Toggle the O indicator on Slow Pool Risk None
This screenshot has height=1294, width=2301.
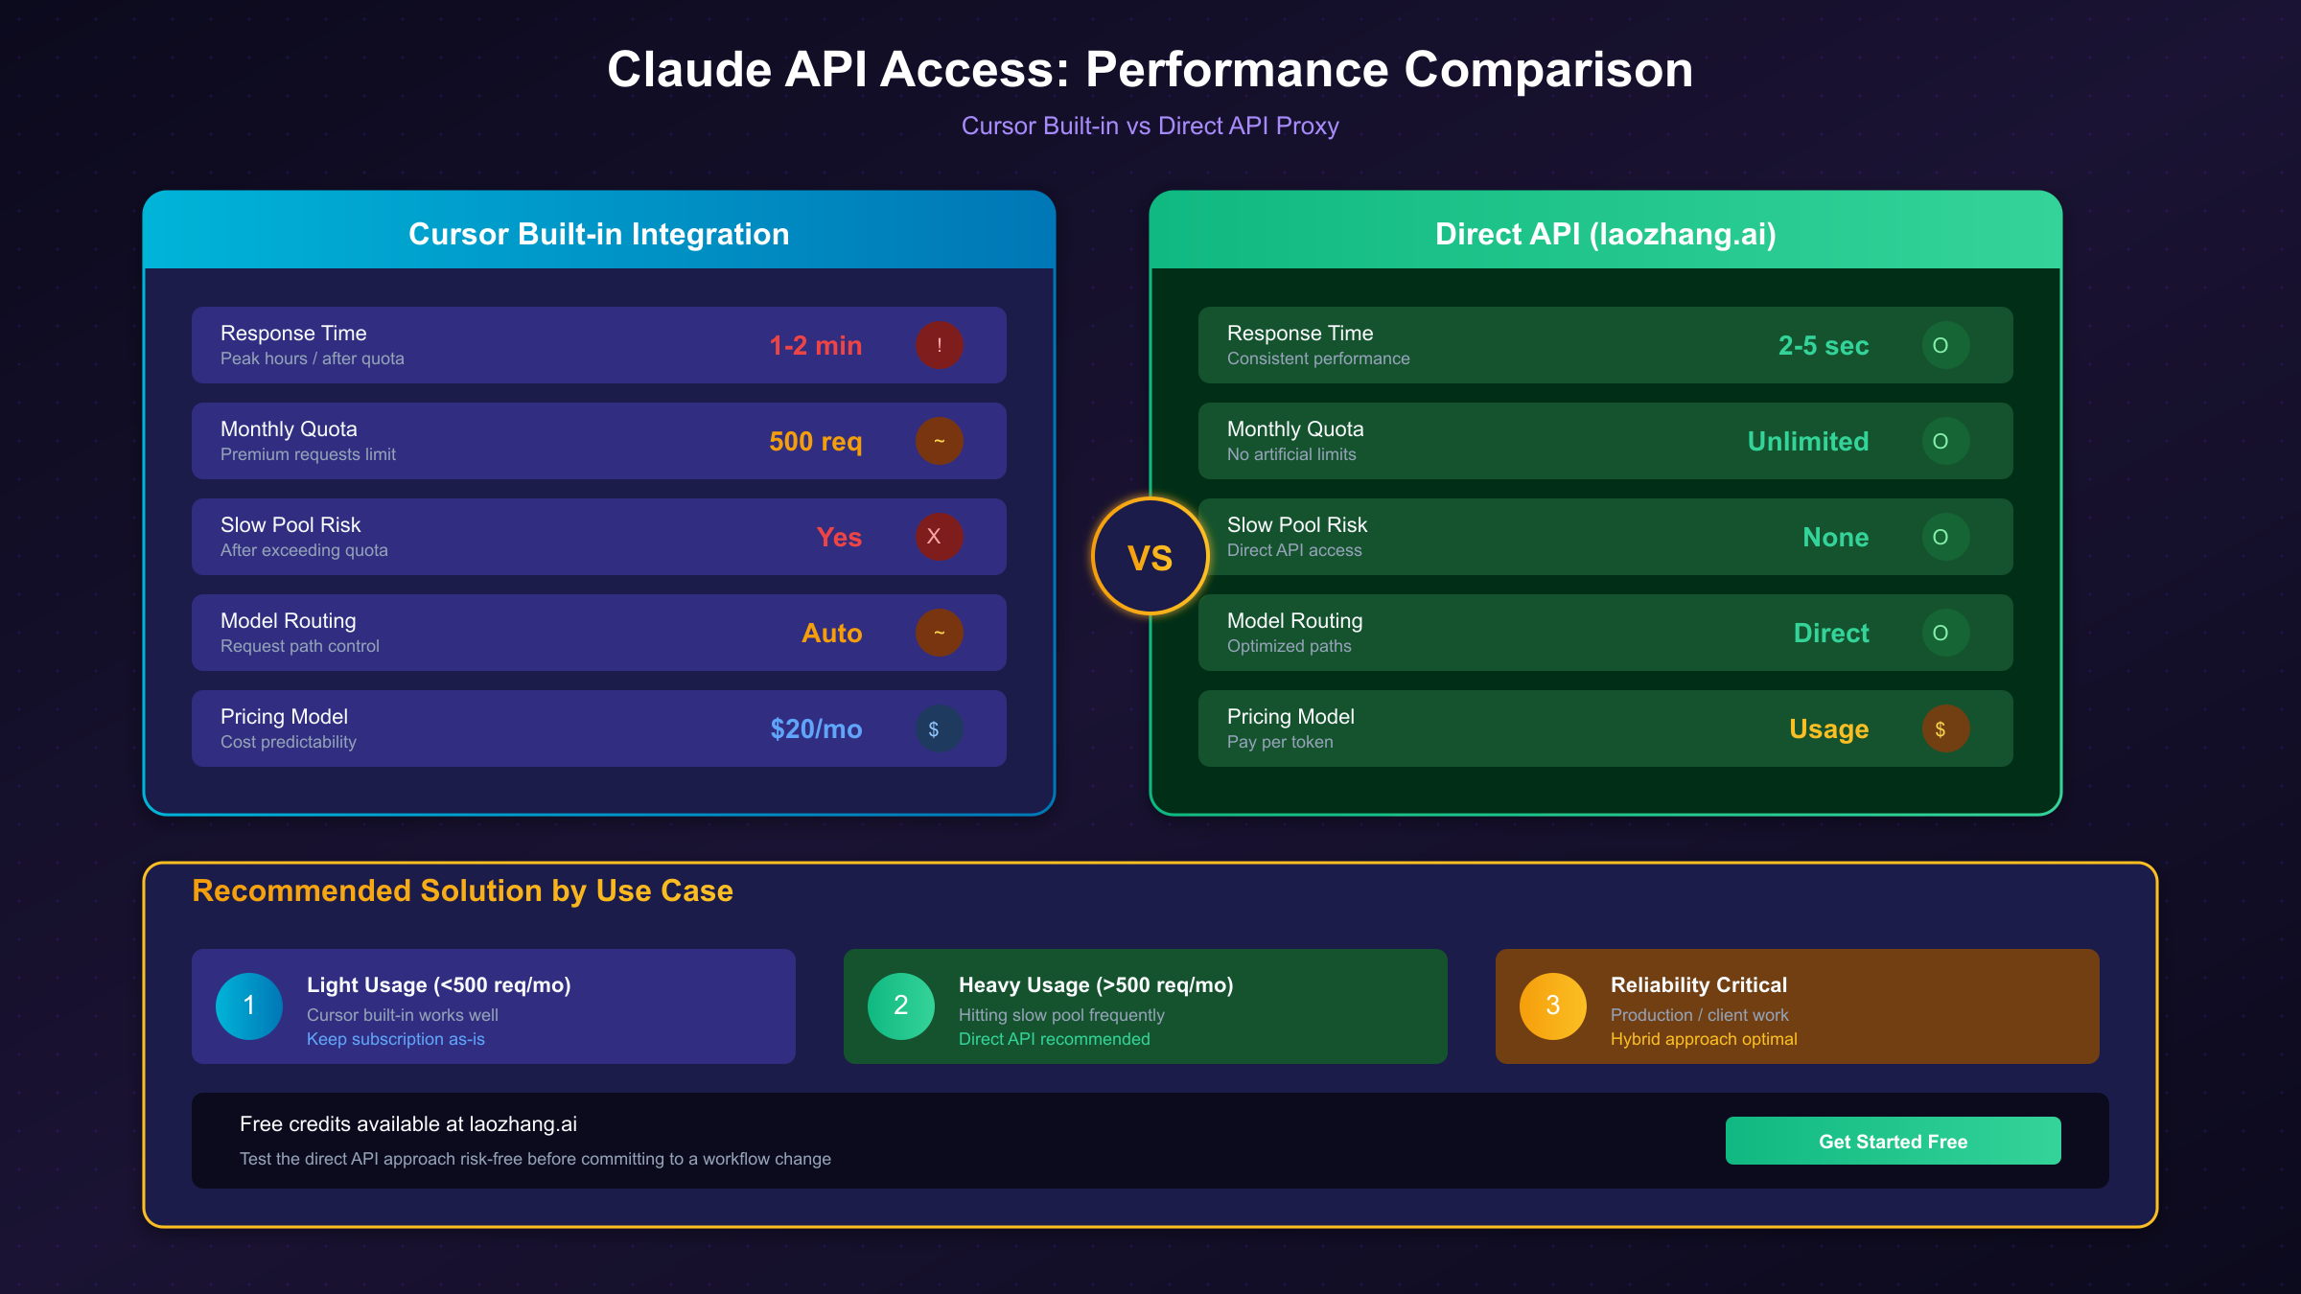[1945, 537]
